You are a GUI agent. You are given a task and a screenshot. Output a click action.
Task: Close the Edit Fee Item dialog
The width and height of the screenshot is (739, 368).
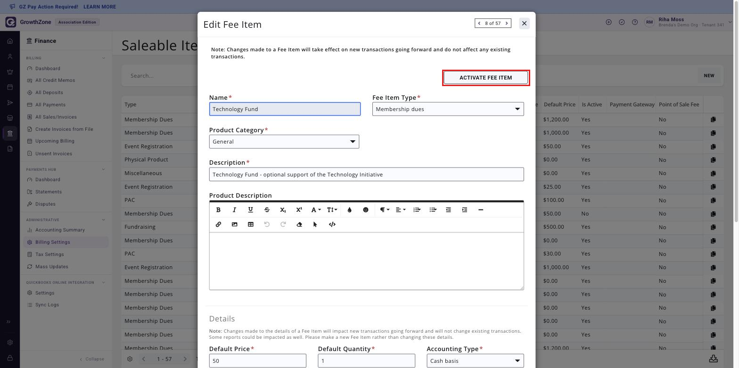click(524, 24)
